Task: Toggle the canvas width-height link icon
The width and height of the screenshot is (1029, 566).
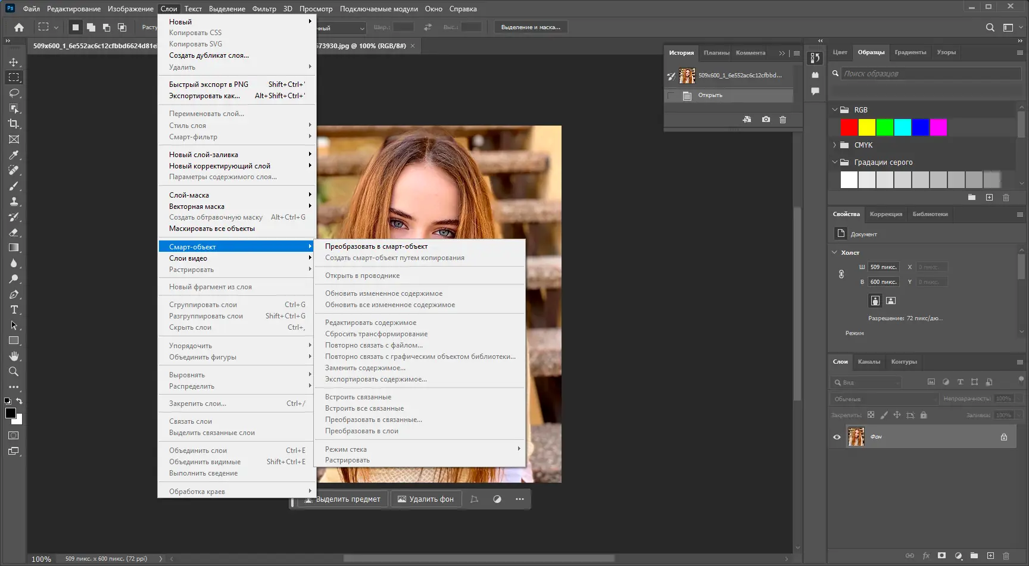Action: (x=841, y=274)
